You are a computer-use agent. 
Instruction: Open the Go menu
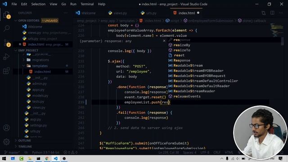[x=63, y=4]
